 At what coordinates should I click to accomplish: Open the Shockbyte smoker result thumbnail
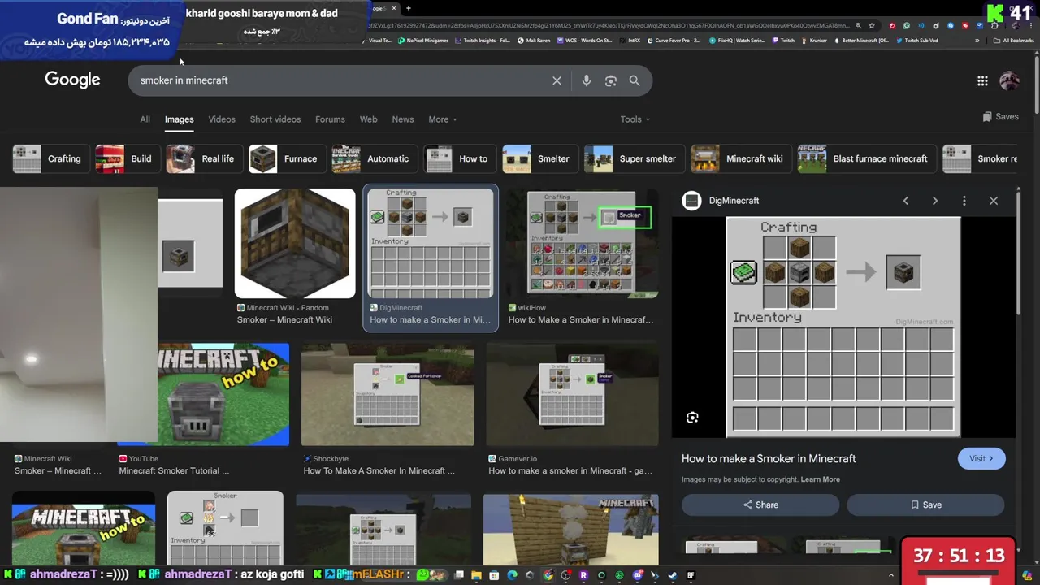388,394
